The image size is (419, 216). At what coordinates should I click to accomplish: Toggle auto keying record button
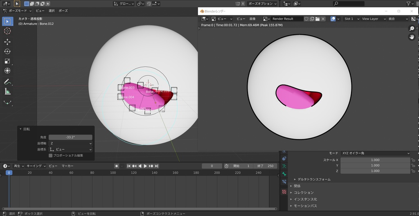pos(117,166)
